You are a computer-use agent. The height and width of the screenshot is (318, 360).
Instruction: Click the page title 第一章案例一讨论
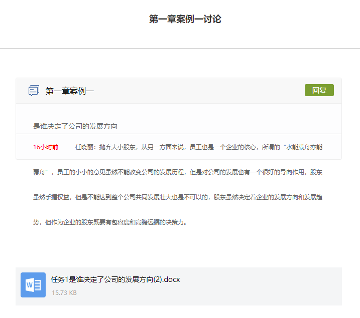[185, 20]
